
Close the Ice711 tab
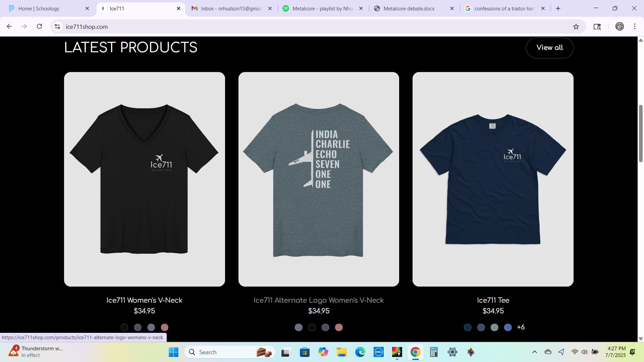coord(178,8)
